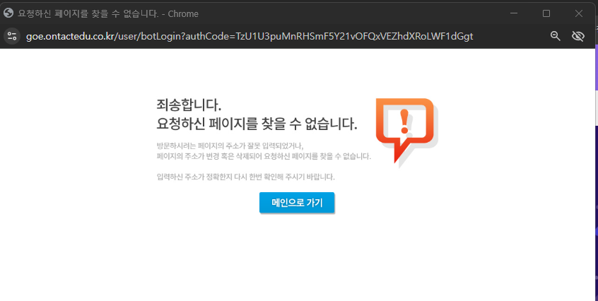
Task: Click the line starting with 방문하시려는 페이지의 주소가
Action: (229, 146)
